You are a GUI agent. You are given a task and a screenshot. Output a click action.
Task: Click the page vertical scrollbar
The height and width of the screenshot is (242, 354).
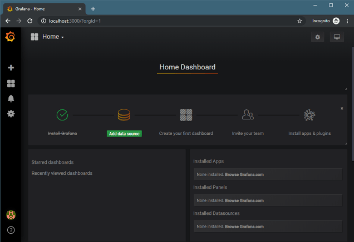(353, 104)
